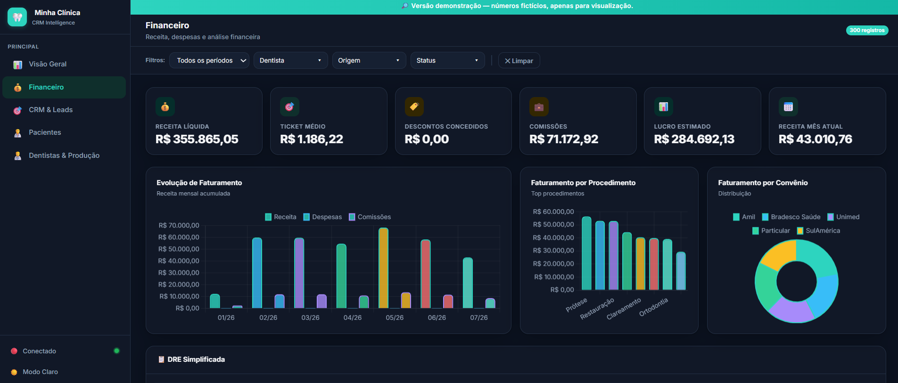Click the tooth logo of Minha Clínica

click(17, 17)
